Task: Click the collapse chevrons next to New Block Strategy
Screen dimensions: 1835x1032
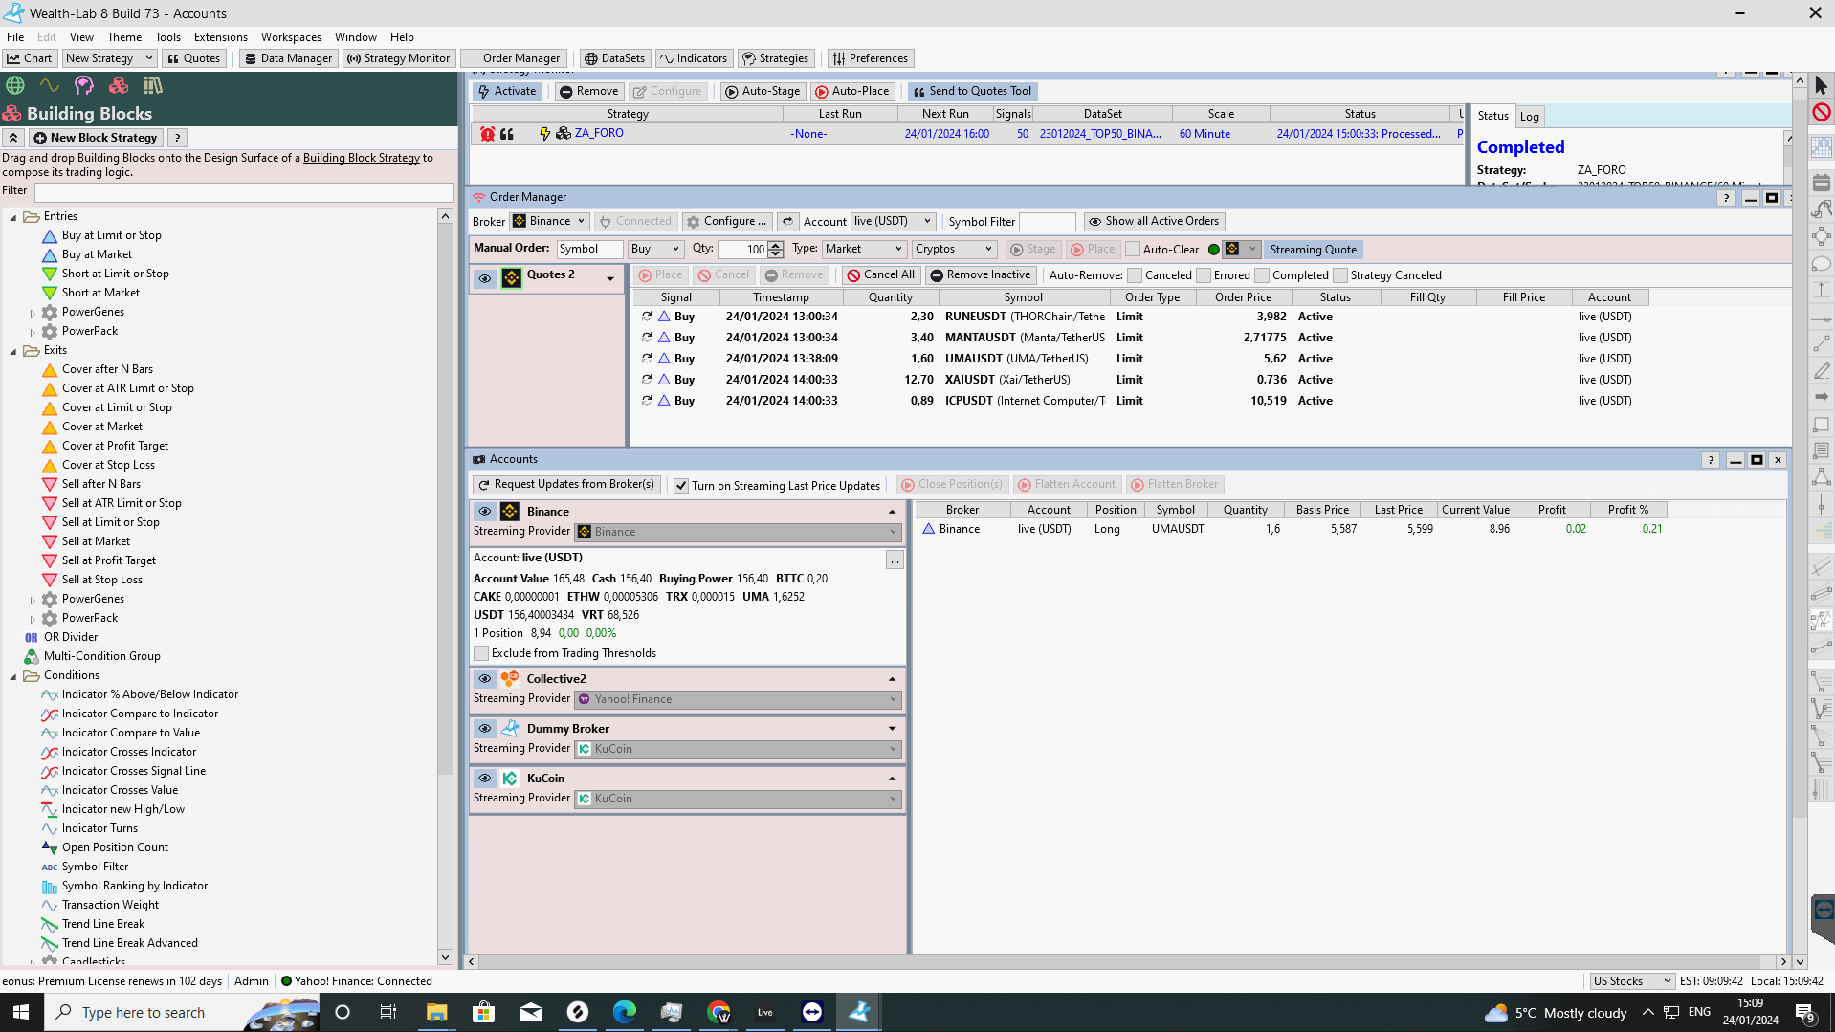Action: point(13,138)
